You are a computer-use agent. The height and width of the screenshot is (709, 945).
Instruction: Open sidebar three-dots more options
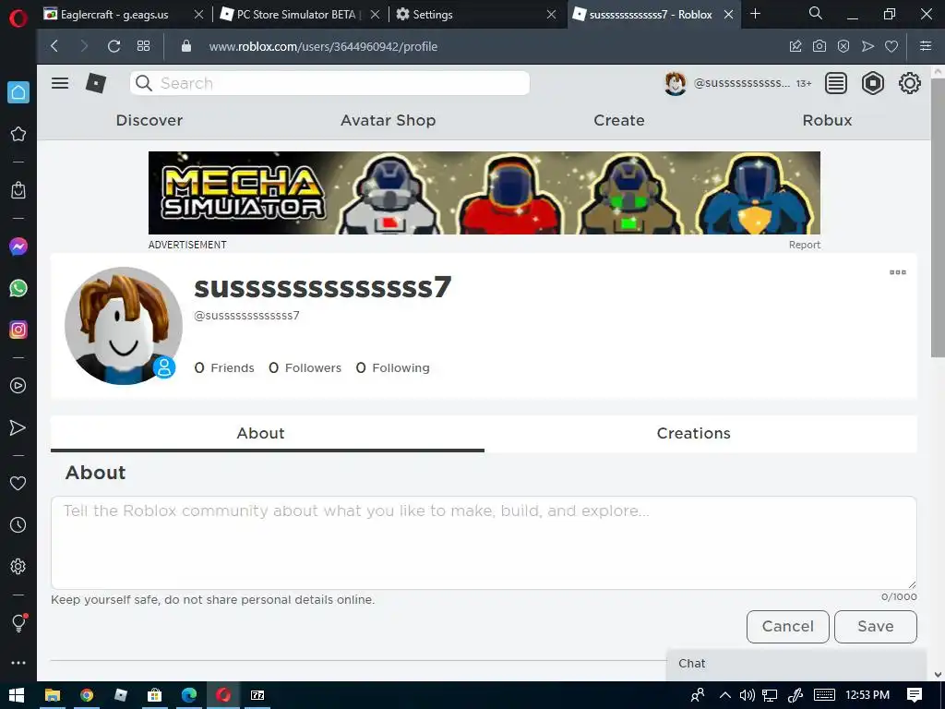pyautogui.click(x=18, y=663)
